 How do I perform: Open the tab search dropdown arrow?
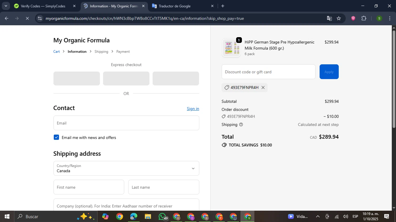pos(6,6)
